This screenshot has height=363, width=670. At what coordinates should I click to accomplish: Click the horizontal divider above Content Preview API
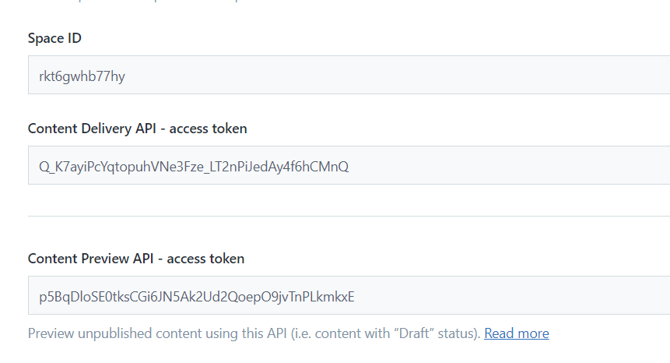[349, 217]
